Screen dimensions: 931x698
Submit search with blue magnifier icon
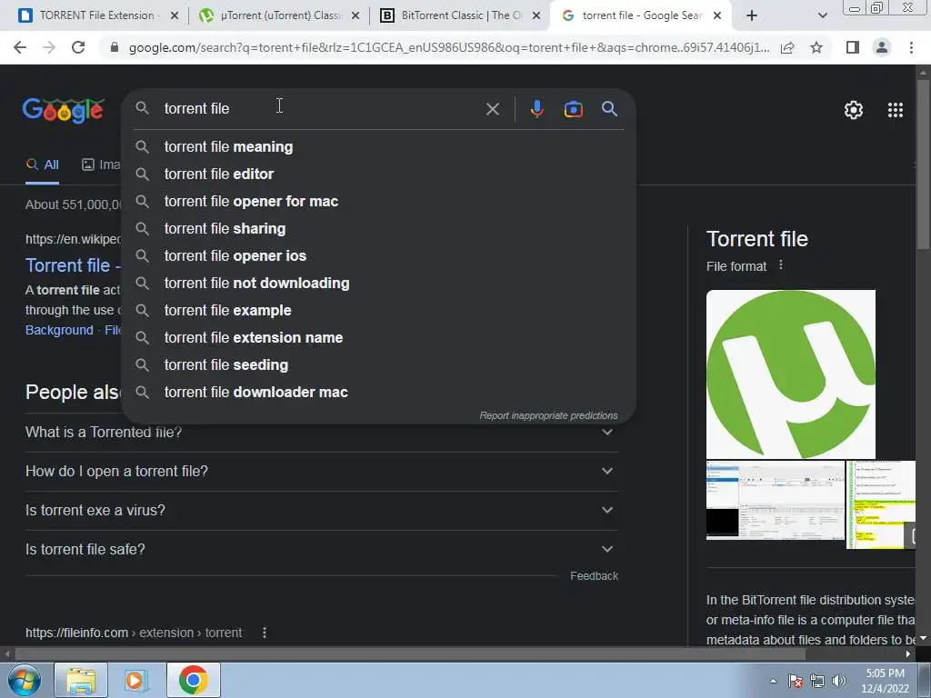(x=610, y=109)
